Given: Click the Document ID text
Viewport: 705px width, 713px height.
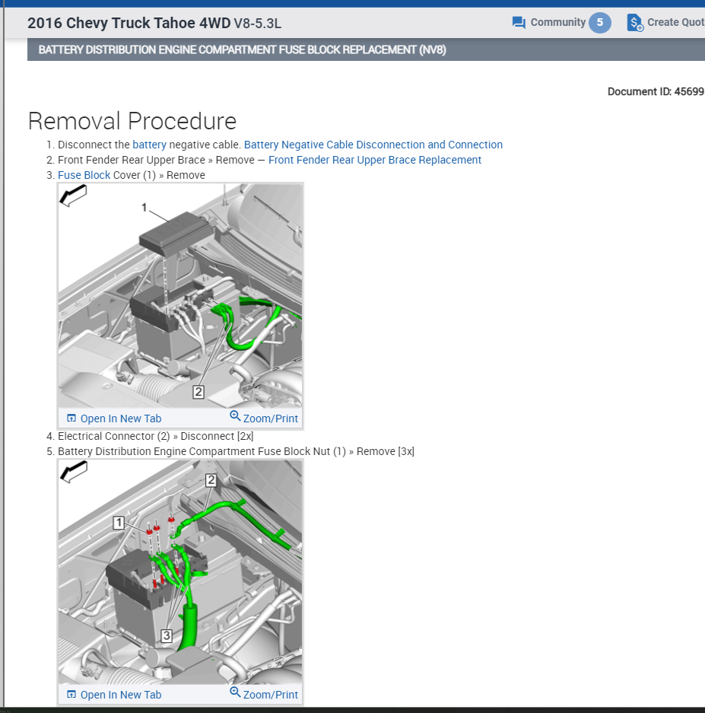Looking at the screenshot, I should 656,91.
